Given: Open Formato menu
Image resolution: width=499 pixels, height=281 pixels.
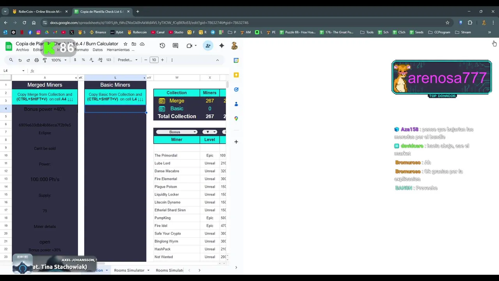Looking at the screenshot, I should click(81, 50).
